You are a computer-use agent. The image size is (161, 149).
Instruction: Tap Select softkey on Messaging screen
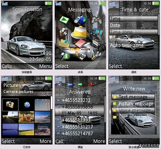point(62,66)
